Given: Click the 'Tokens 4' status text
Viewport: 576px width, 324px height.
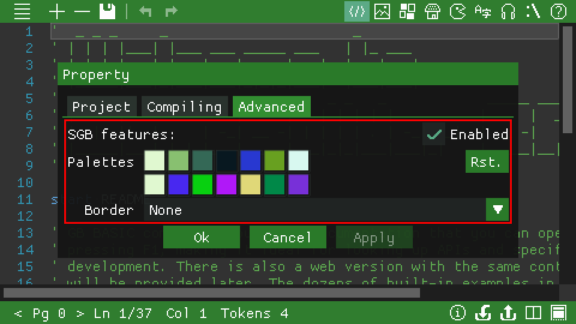Looking at the screenshot, I should [x=254, y=313].
